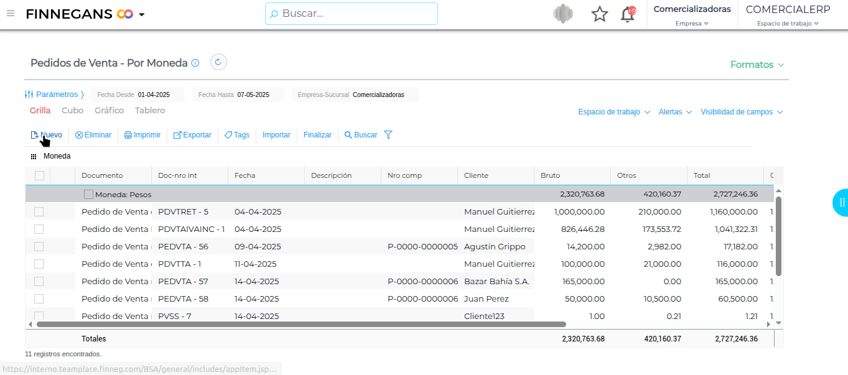Screen dimensions: 848x375
Task: Open the notifications bell icon
Action: pos(628,14)
